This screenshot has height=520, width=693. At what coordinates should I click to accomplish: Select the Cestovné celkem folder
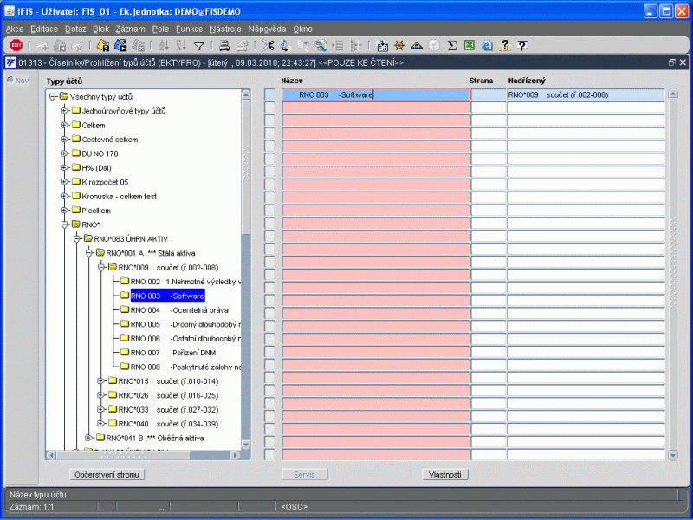(x=109, y=140)
